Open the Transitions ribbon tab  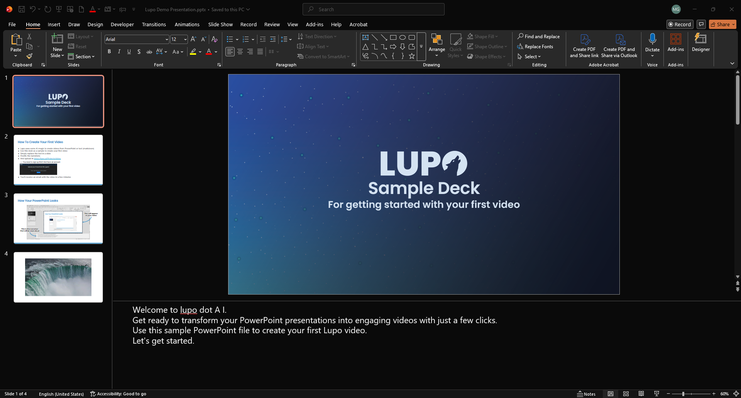[x=154, y=24]
